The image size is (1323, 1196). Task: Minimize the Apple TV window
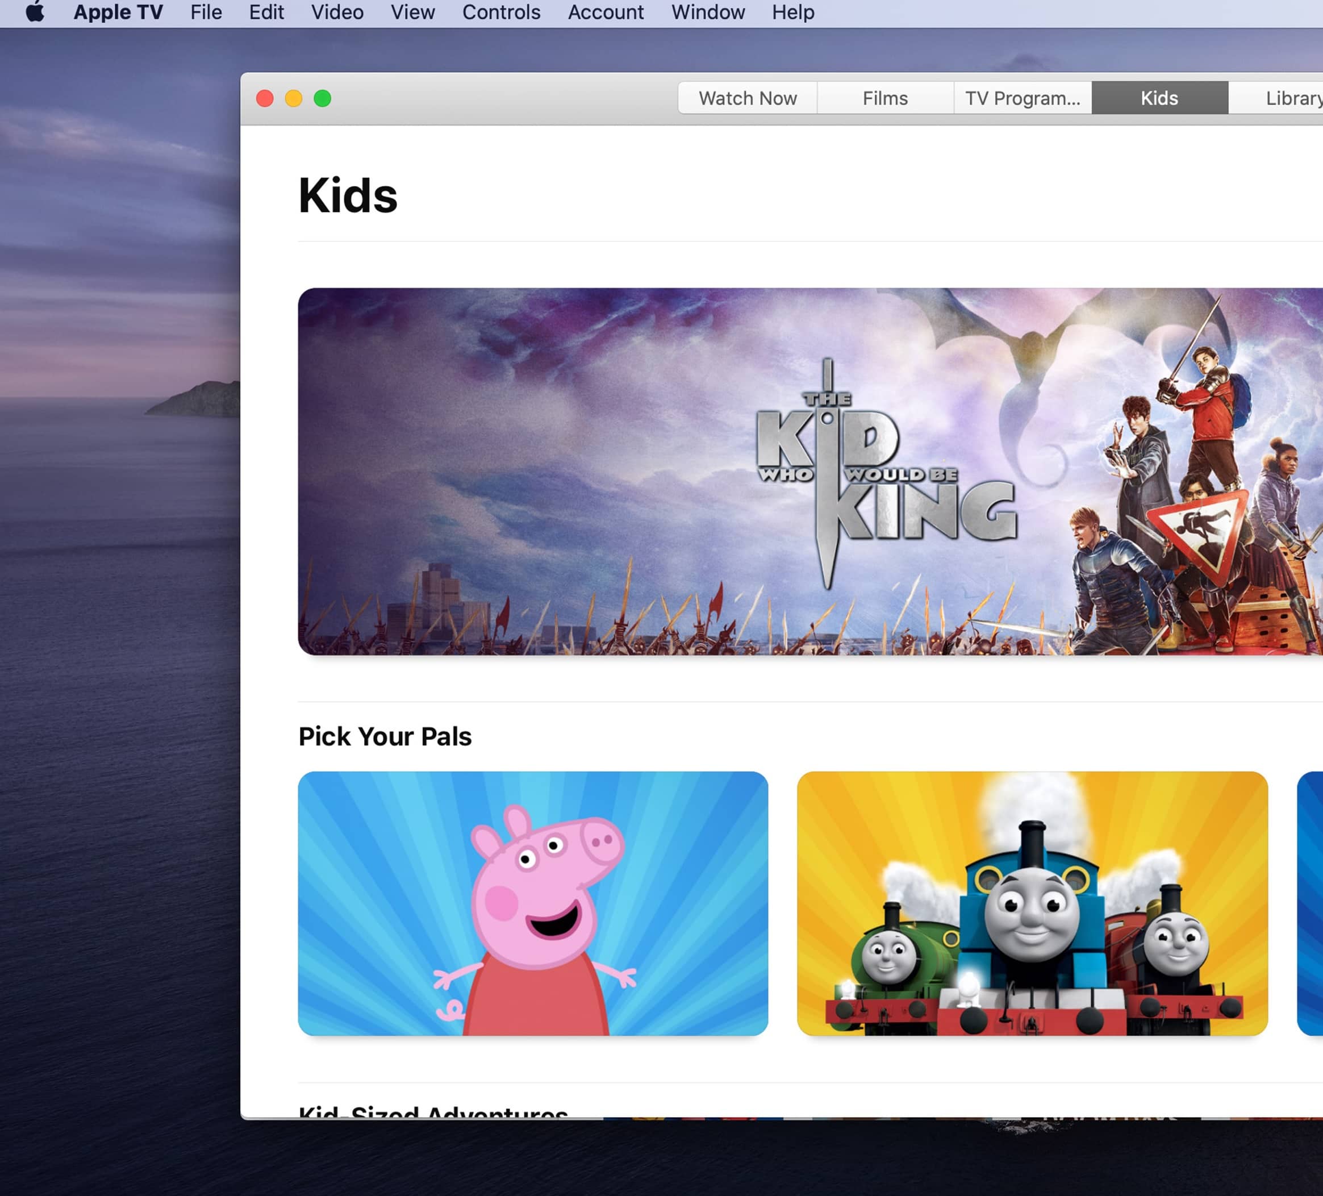(293, 98)
